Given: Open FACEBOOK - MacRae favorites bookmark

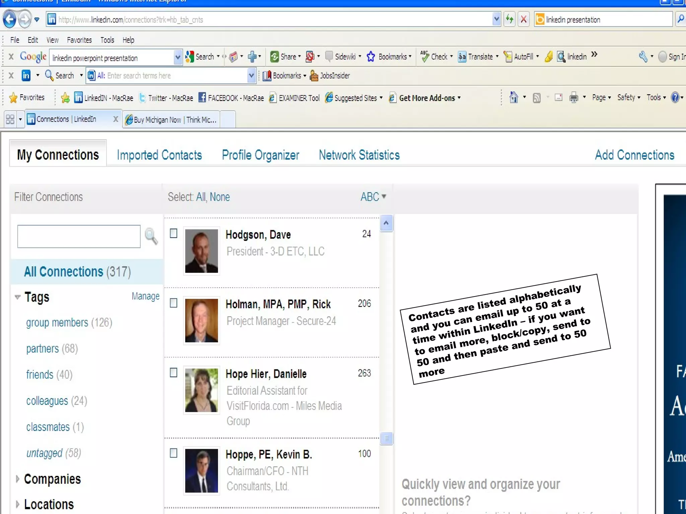Looking at the screenshot, I should [x=231, y=98].
